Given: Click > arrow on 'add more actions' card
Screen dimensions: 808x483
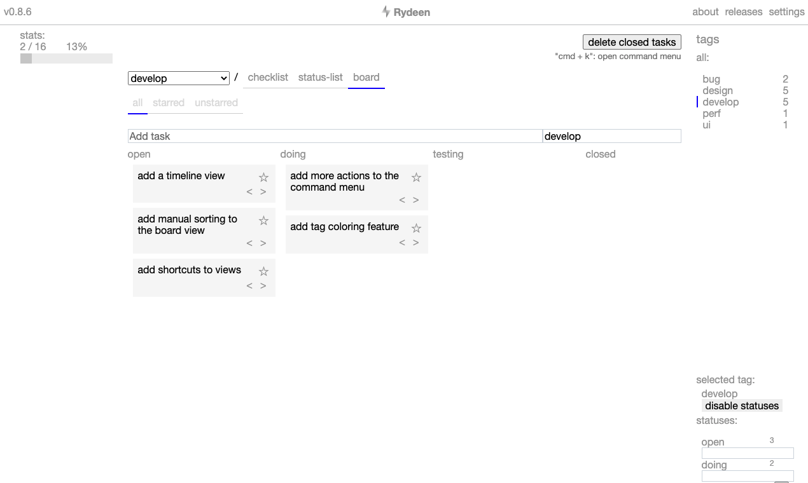Looking at the screenshot, I should pos(415,200).
